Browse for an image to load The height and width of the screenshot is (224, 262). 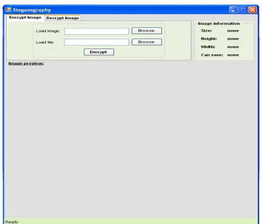(147, 30)
